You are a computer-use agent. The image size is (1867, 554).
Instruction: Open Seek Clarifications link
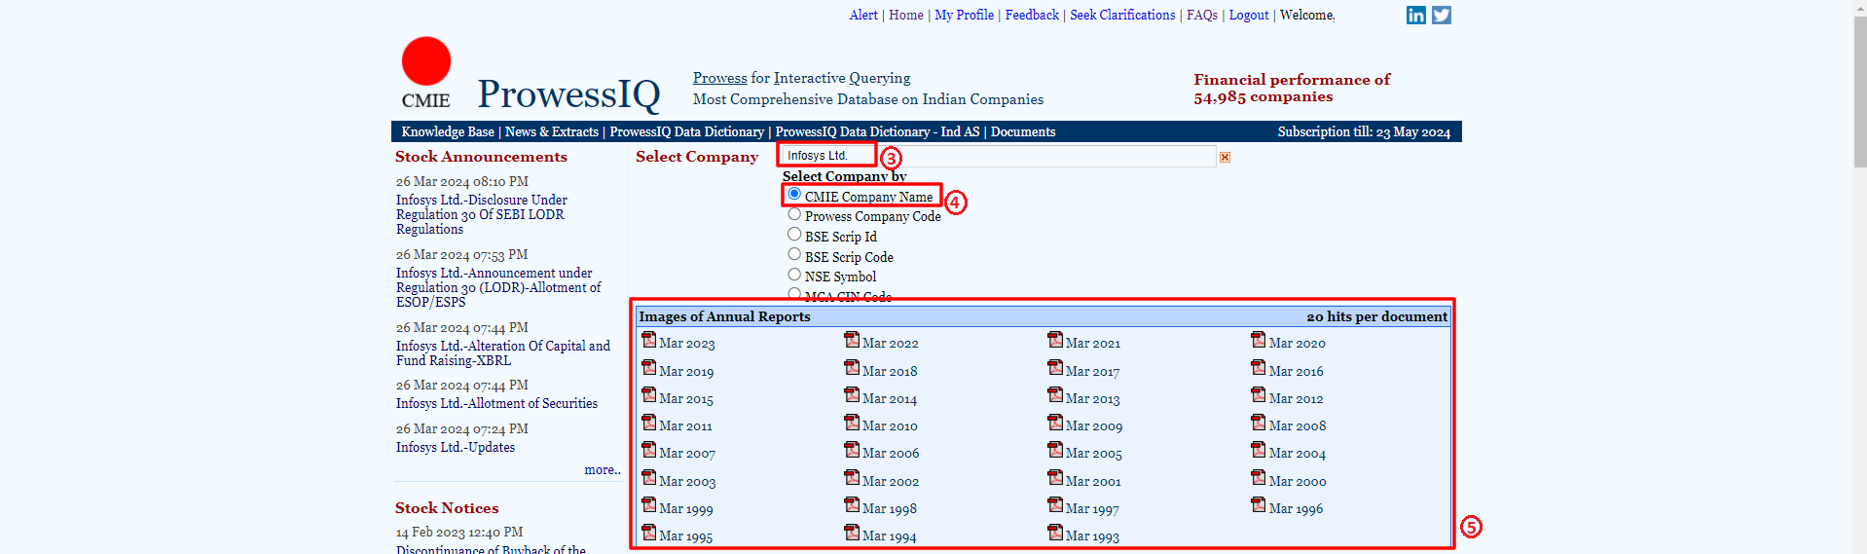coord(1122,15)
